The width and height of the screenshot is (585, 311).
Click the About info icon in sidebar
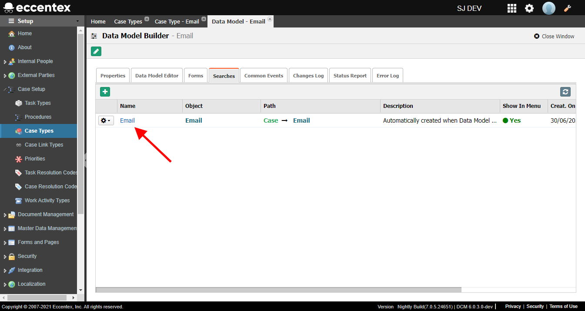tap(12, 47)
